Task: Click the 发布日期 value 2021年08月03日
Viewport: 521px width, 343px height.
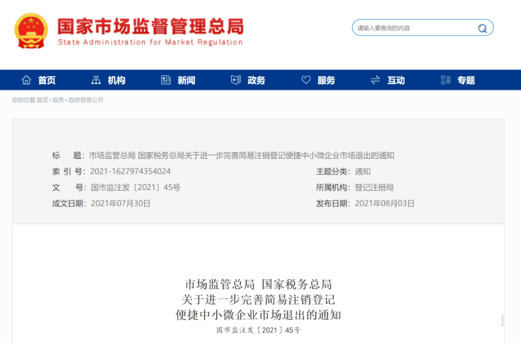Action: [x=384, y=203]
